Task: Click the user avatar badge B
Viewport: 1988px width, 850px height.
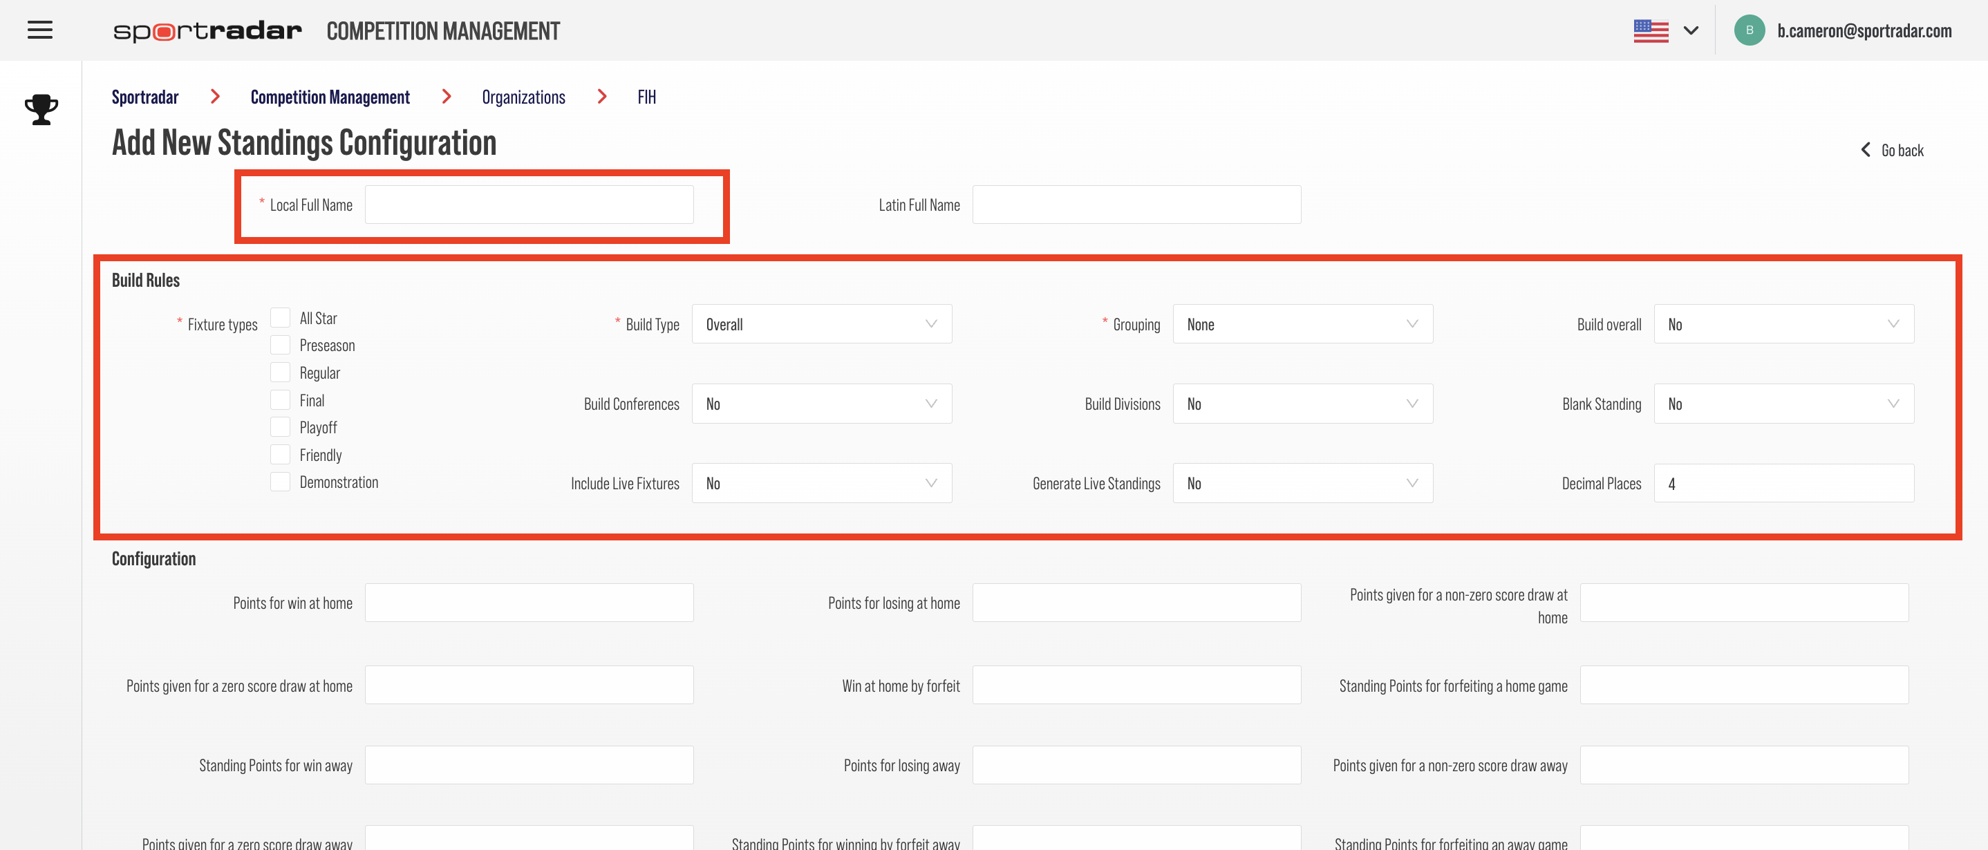Action: 1750,30
